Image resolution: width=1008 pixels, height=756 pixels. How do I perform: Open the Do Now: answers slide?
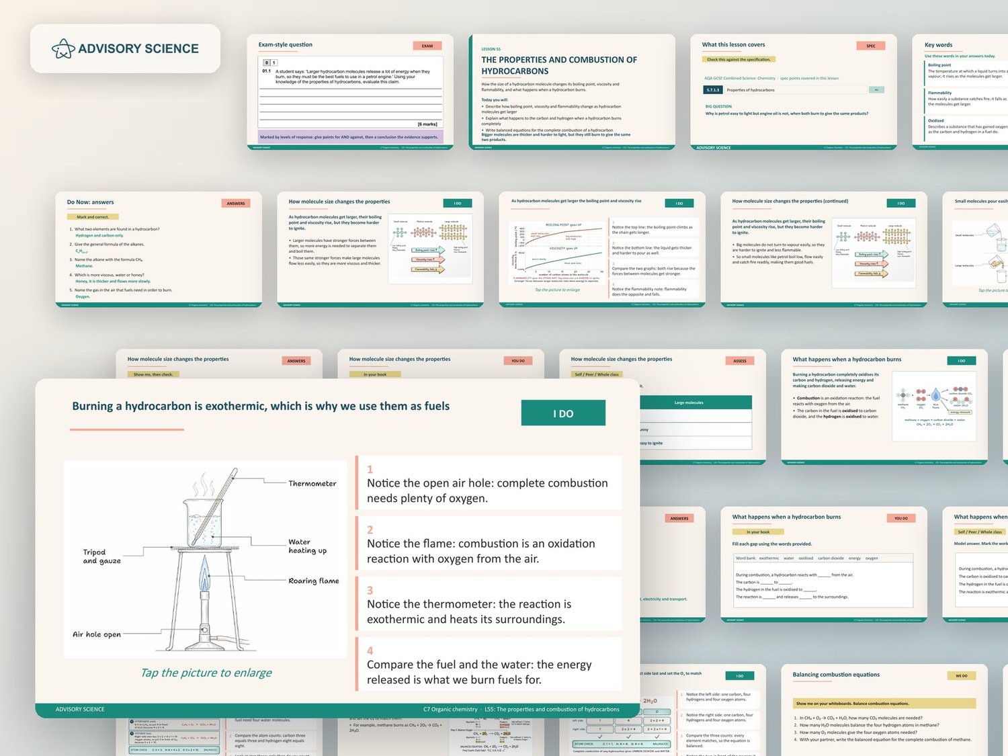(x=159, y=250)
